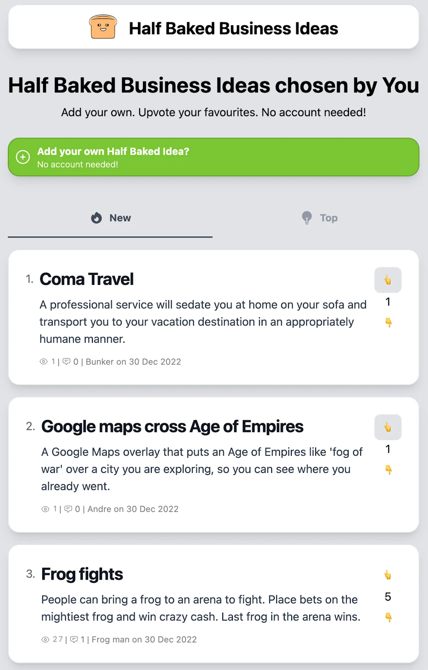Viewport: 428px width, 670px height.
Task: Click the flame icon beside New
Action: [x=97, y=218]
